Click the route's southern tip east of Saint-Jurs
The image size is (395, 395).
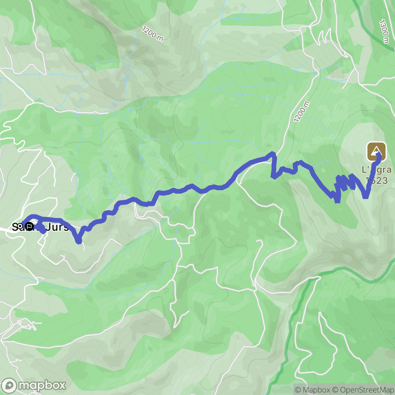point(79,241)
